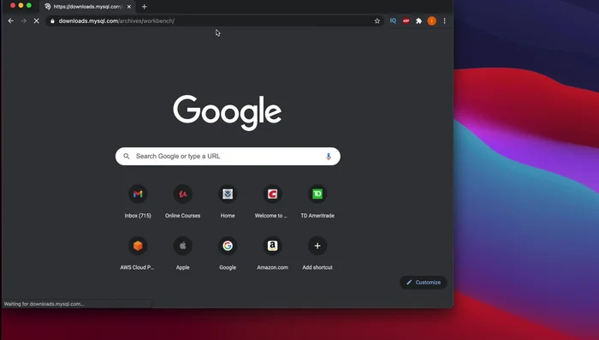Viewport: 599px width, 340px height.
Task: View site info via lock icon
Action: [52, 21]
